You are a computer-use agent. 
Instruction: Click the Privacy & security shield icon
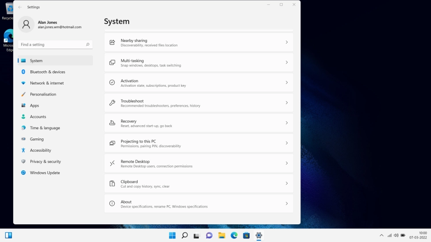pyautogui.click(x=23, y=161)
